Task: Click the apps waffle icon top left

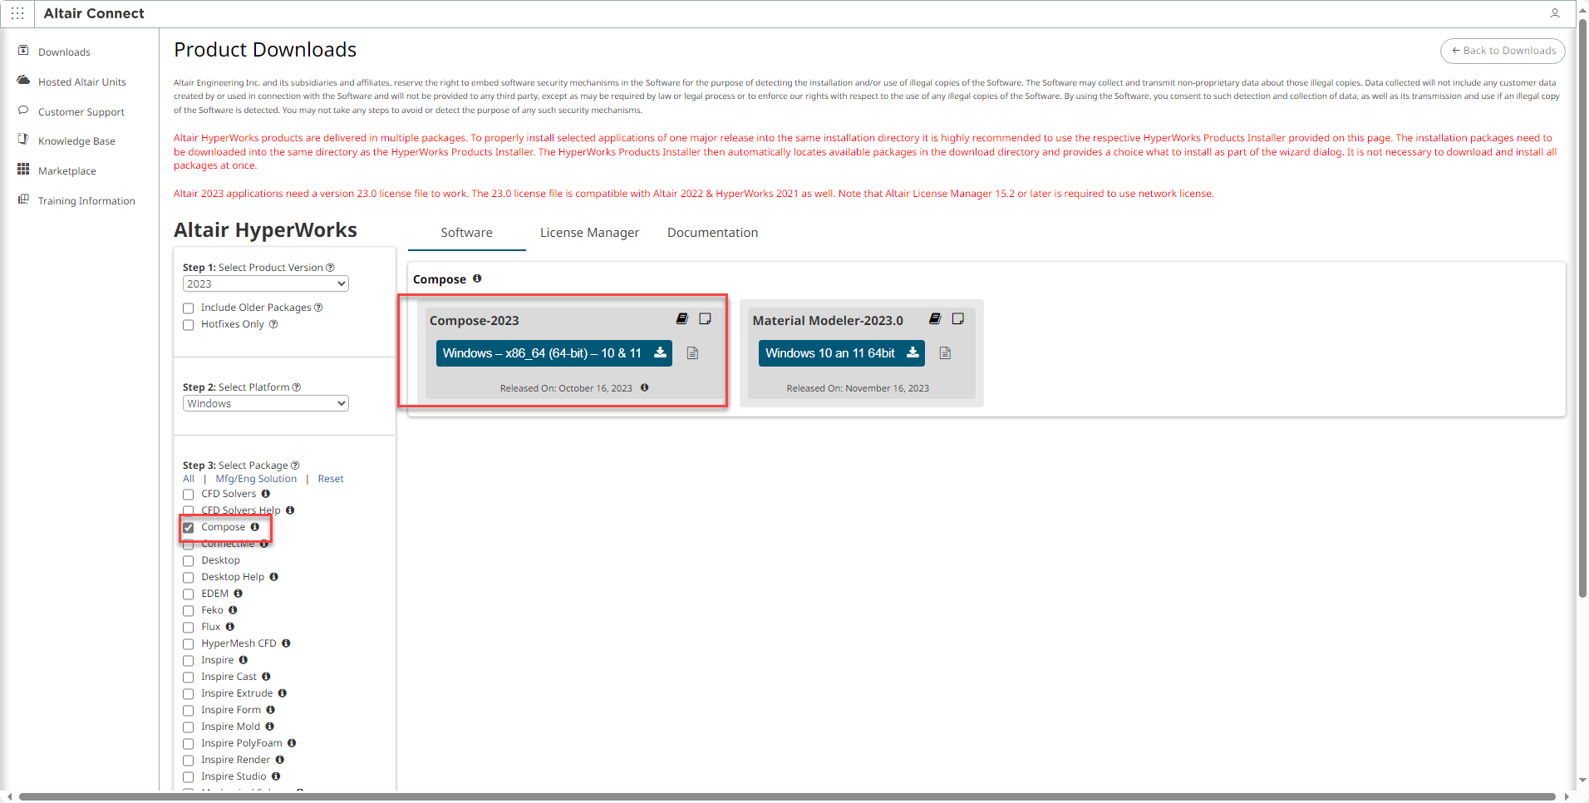Action: click(17, 13)
